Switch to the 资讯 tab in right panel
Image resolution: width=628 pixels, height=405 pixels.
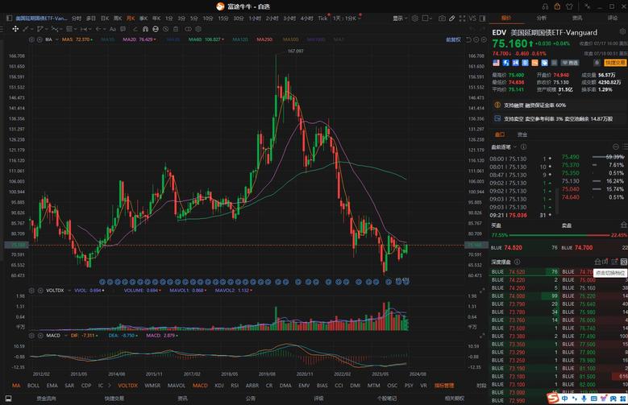tap(577, 18)
